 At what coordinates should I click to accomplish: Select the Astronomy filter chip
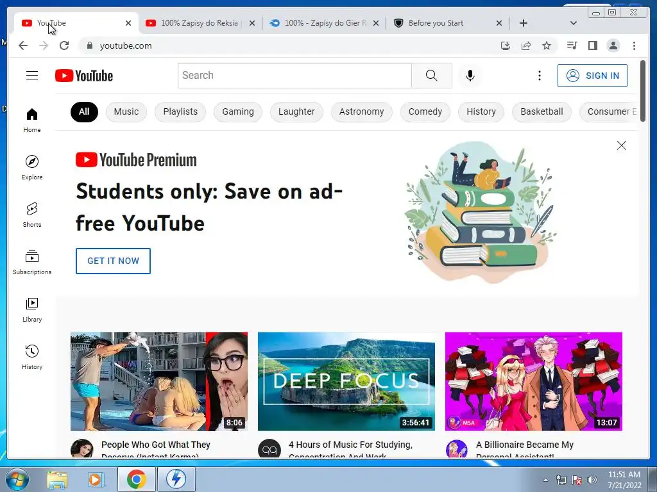[362, 111]
